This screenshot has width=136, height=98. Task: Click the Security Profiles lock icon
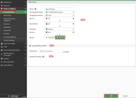click(2, 43)
